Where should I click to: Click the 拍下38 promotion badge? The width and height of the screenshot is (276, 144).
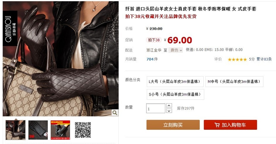154,40
